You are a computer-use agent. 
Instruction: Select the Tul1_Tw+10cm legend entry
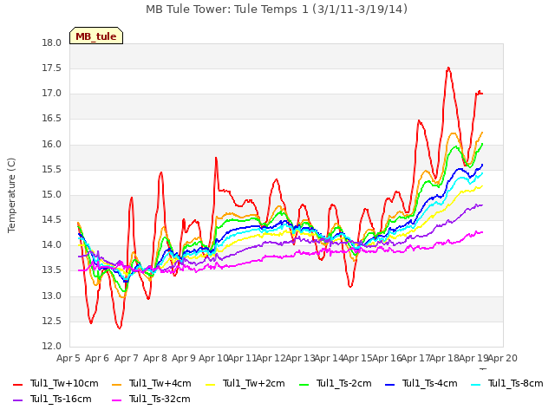55,383
